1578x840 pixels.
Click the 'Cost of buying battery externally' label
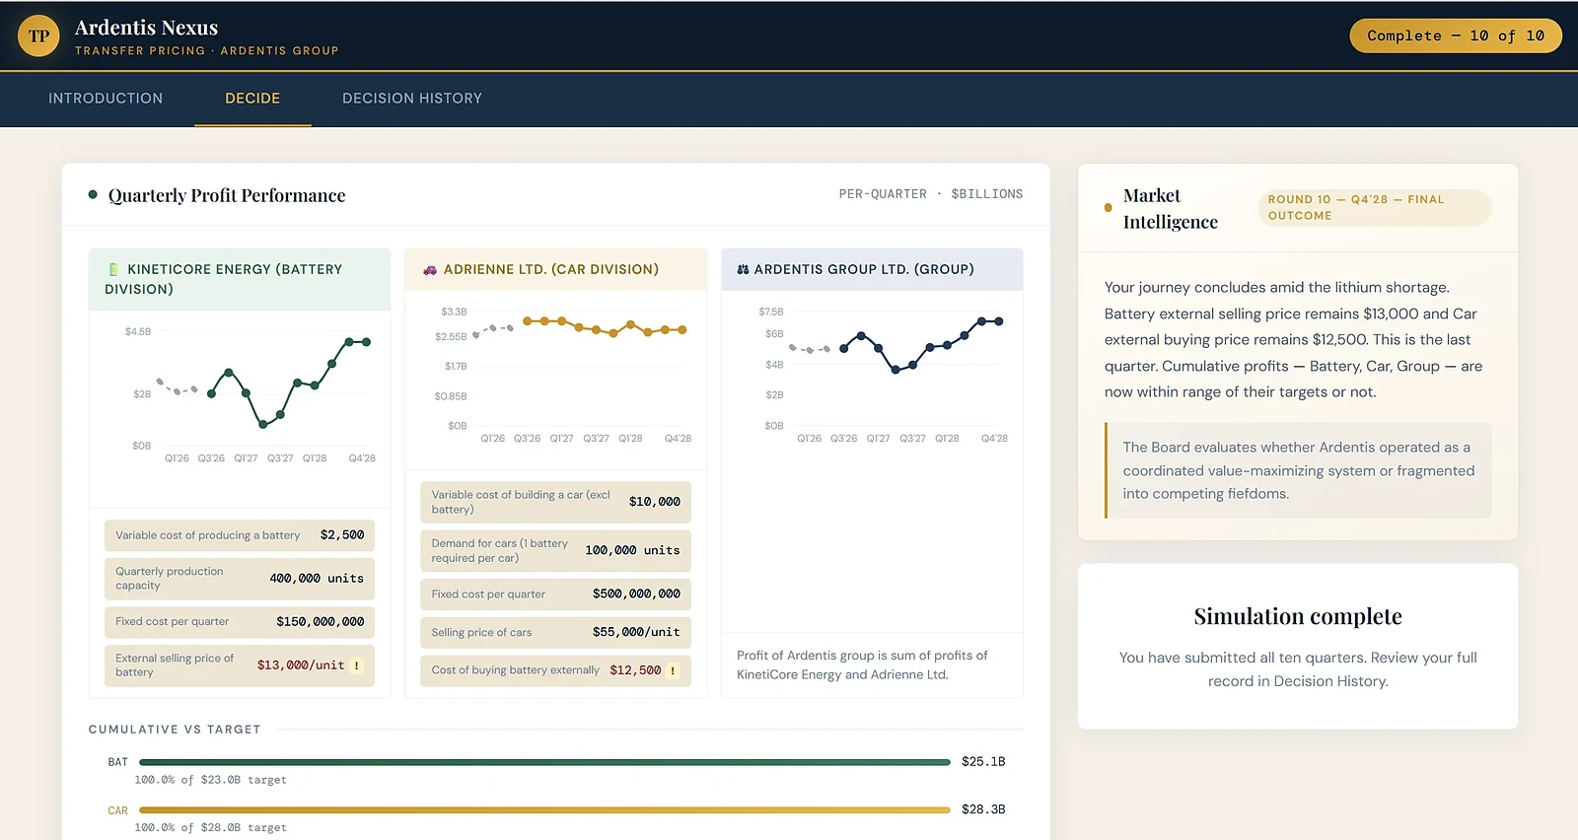[515, 670]
